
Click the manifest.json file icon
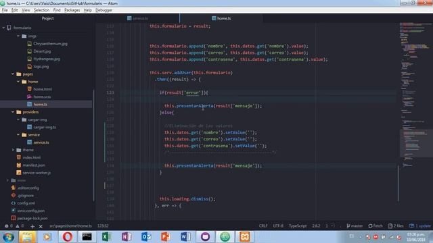pos(19,165)
